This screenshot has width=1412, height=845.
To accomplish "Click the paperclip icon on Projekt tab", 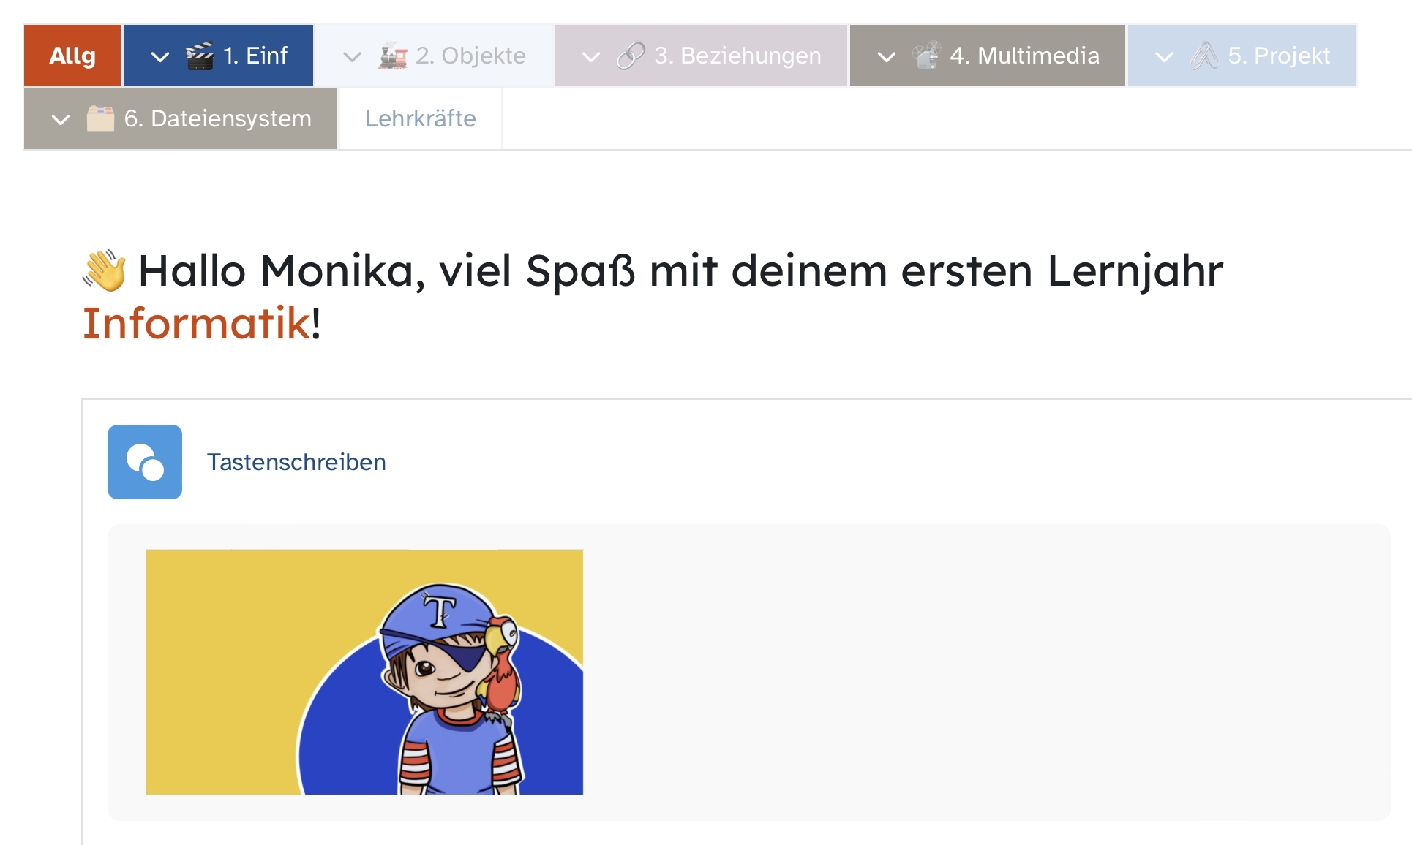I will 1204,56.
